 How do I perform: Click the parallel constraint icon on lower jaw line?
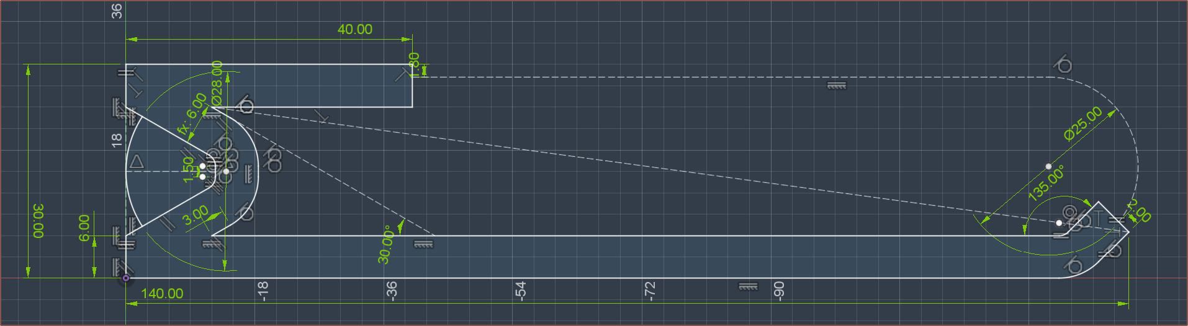click(168, 223)
